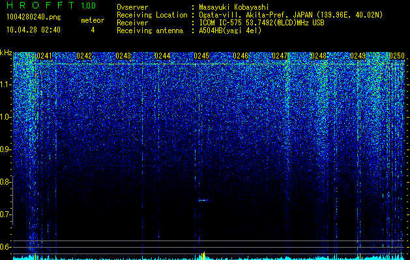Screen dimensions: 410x260
Task: Click the 0247 time marker
Action: pos(280,56)
